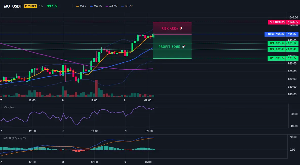Toggle the BB 20 legend entry
This screenshot has width=300, height=165.
127,6
